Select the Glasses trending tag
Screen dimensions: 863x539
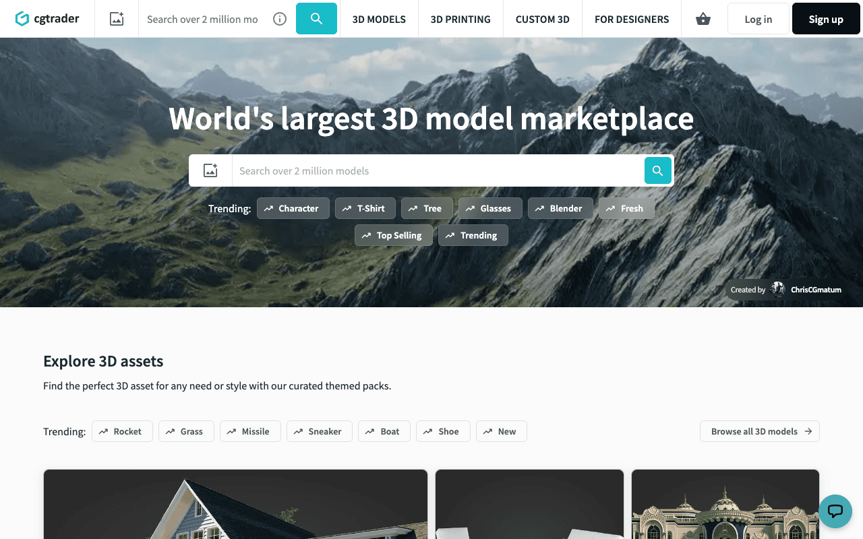pos(490,208)
